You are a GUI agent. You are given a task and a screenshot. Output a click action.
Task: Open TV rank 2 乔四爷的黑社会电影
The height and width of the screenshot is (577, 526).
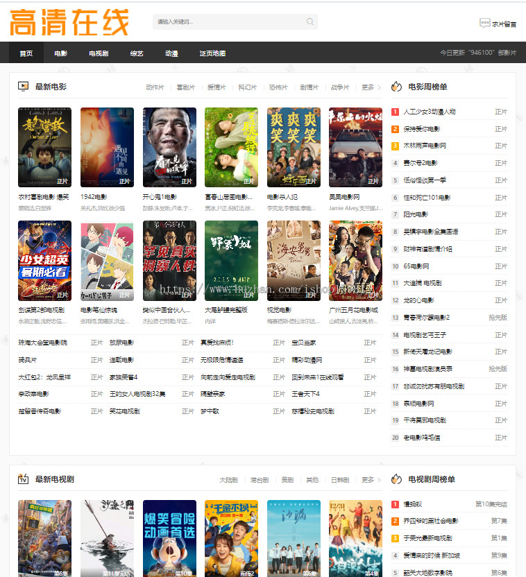431,521
